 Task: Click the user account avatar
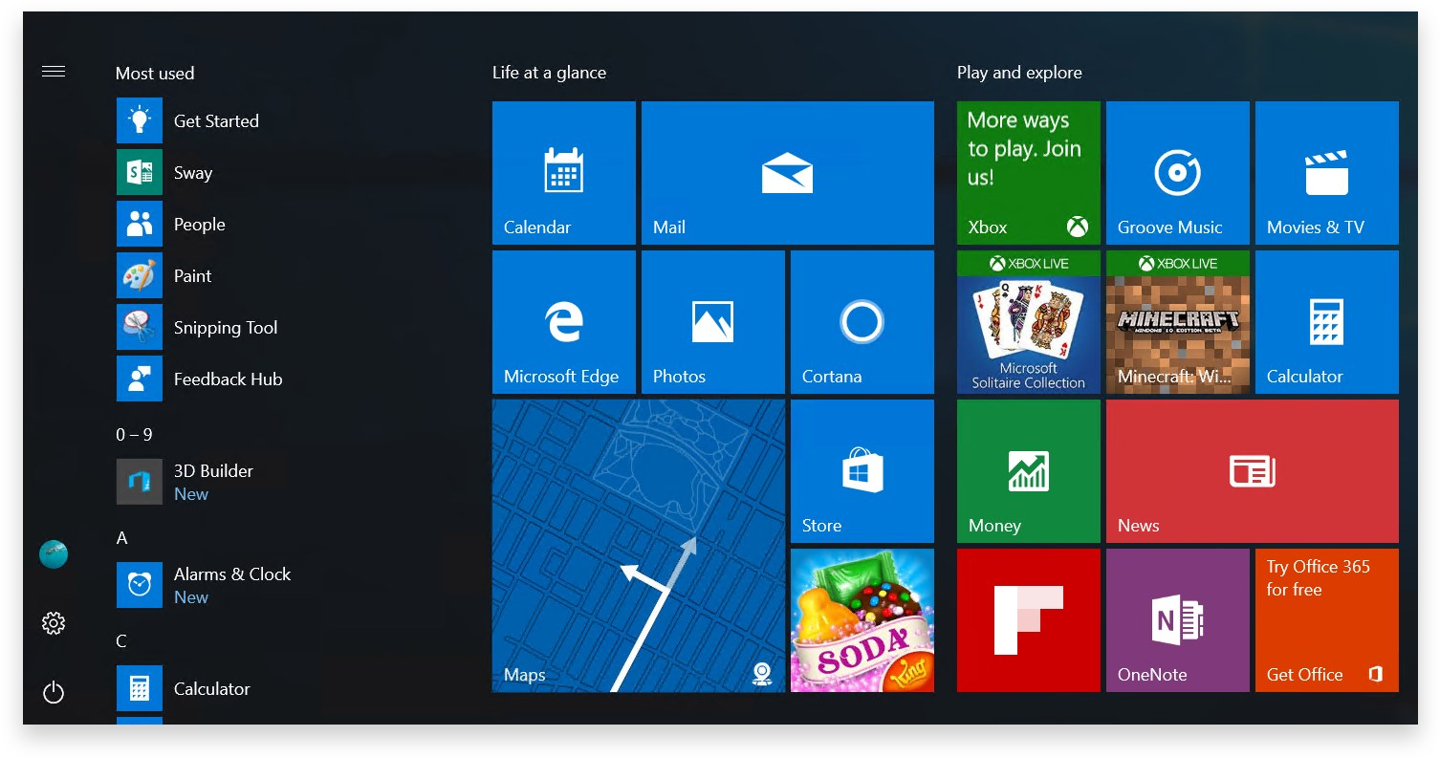[x=54, y=554]
